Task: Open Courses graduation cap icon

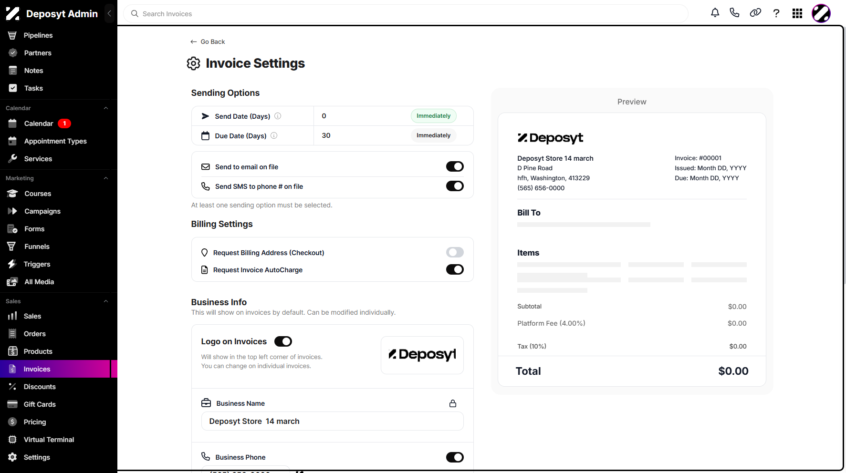Action: (x=12, y=194)
